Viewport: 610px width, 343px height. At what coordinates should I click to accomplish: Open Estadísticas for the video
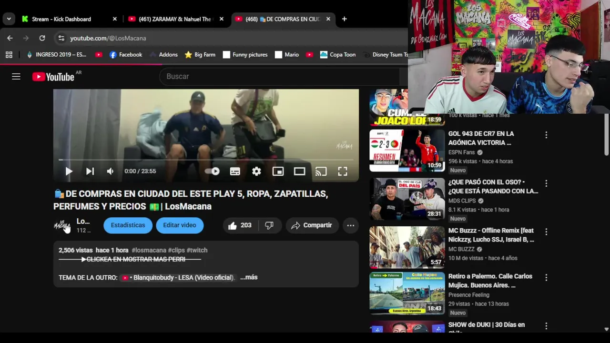tap(128, 225)
